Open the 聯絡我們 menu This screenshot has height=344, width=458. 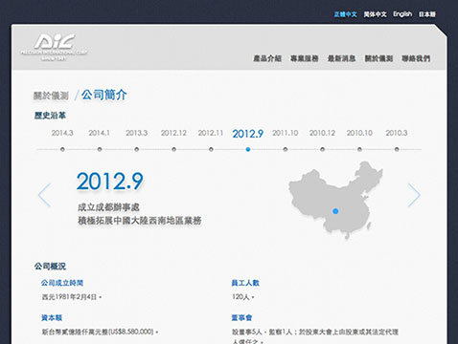pyautogui.click(x=416, y=58)
